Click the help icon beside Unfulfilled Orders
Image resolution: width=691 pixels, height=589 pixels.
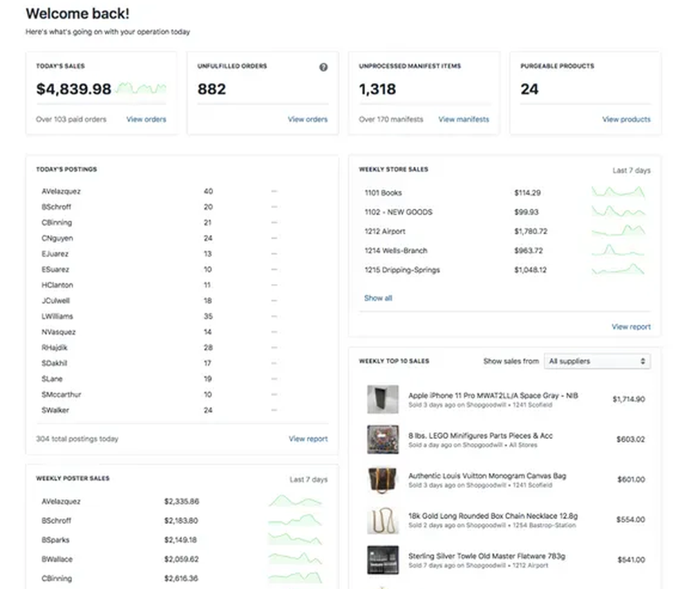(x=323, y=67)
